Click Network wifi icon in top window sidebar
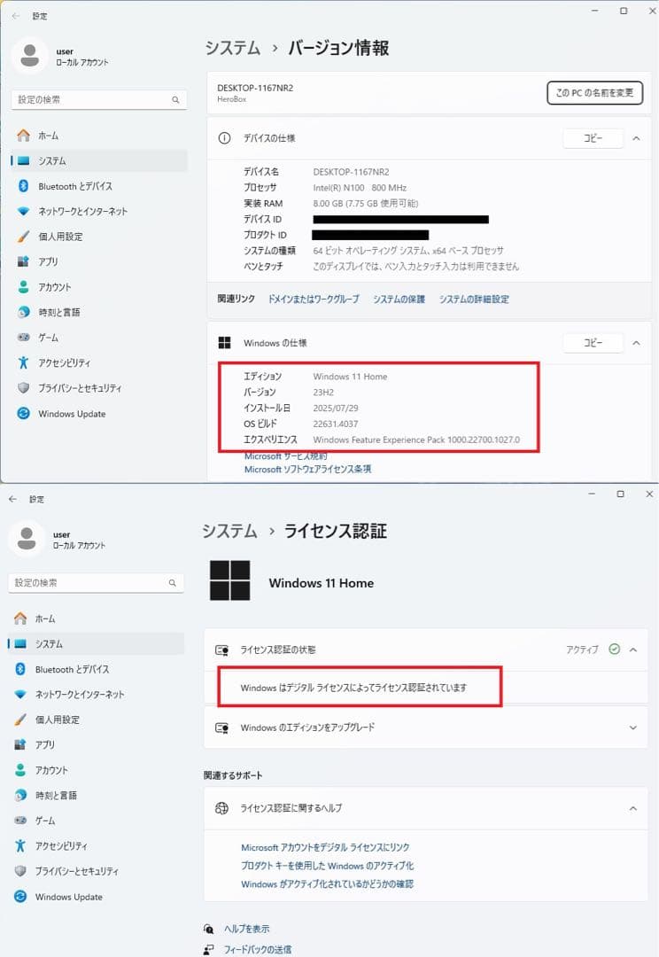The image size is (659, 957). (x=23, y=211)
